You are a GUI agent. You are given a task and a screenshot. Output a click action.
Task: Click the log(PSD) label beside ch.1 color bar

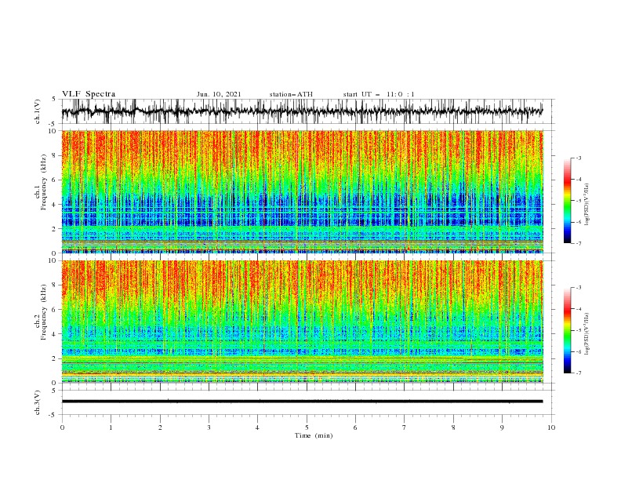point(587,205)
